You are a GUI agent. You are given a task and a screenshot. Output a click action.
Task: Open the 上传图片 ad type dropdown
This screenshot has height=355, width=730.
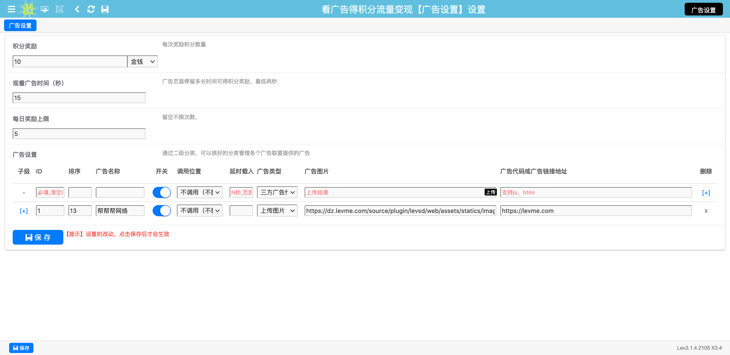coord(277,211)
